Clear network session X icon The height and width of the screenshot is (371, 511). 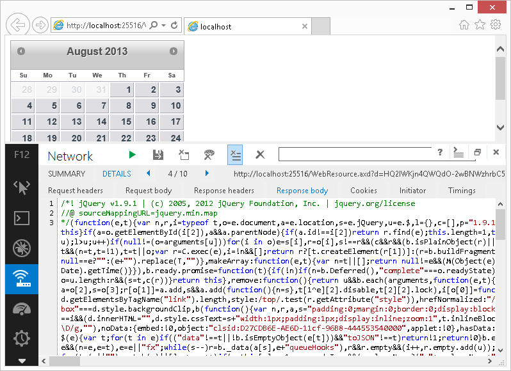click(260, 155)
